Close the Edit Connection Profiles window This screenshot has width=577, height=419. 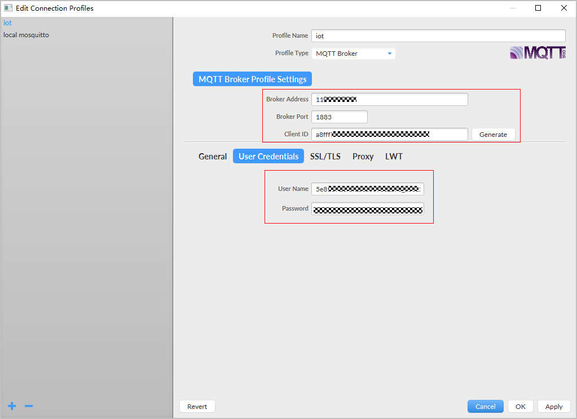(564, 8)
